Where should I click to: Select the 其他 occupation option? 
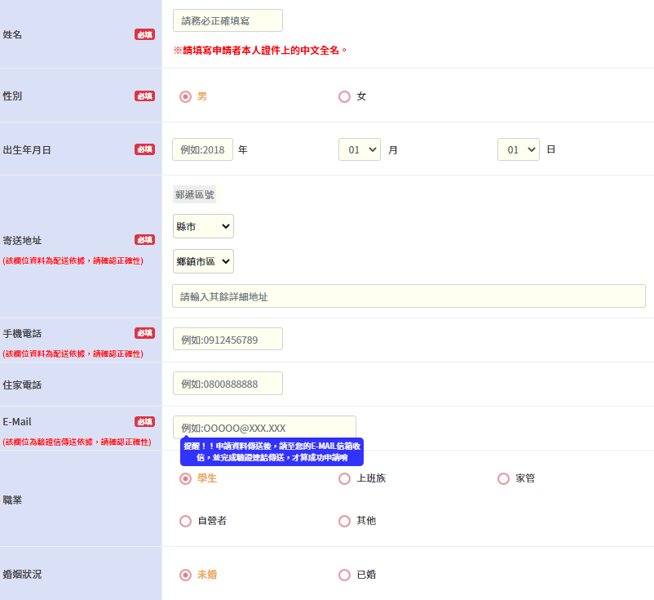click(x=344, y=521)
